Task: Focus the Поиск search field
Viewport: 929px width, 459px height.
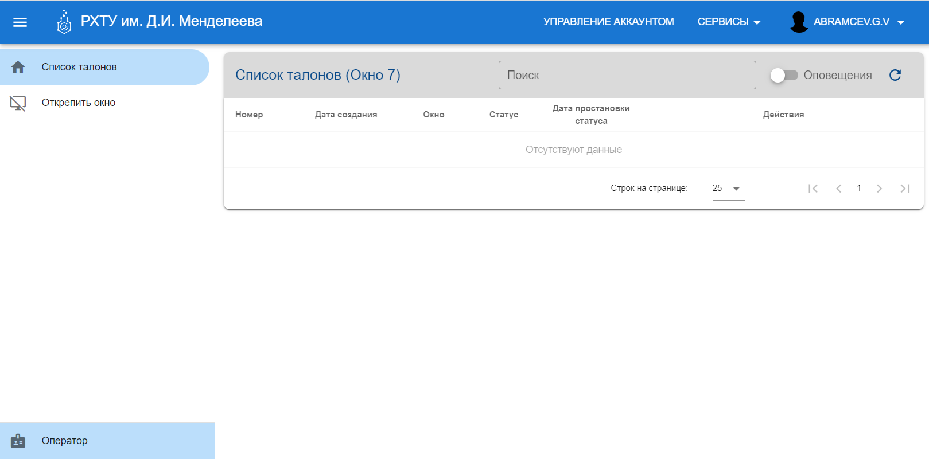Action: 627,75
